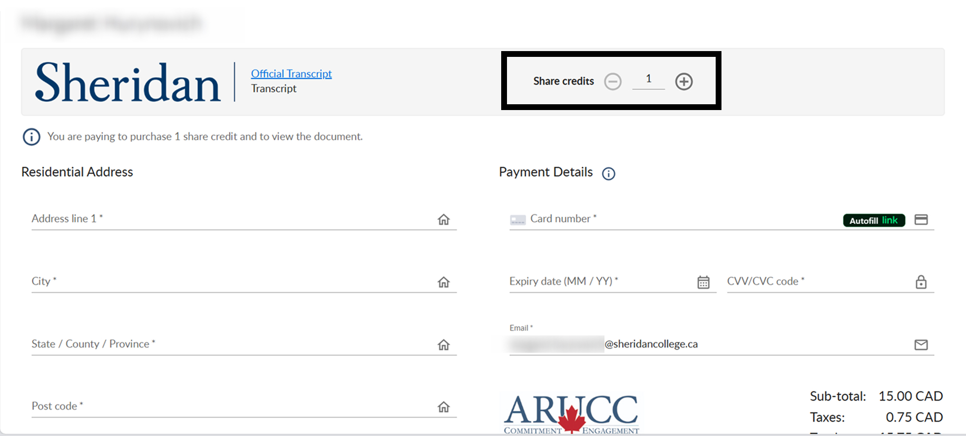Click the home icon in Post code field
The width and height of the screenshot is (966, 436).
[444, 407]
